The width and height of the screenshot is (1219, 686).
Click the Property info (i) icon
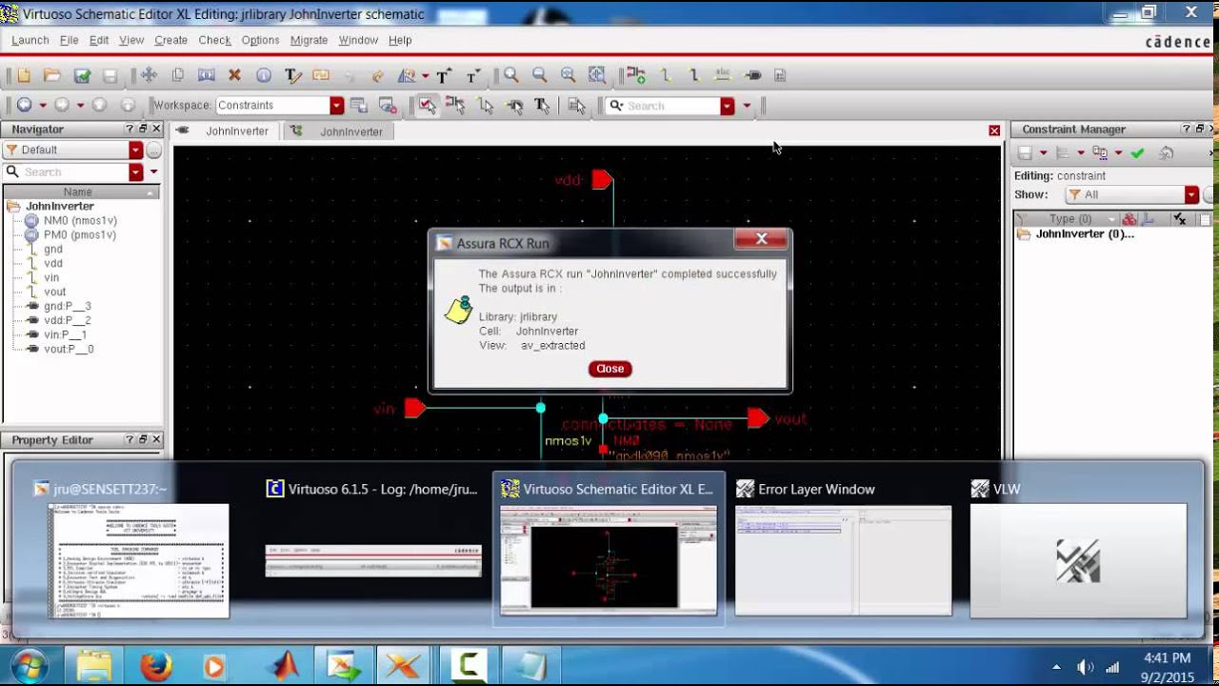[x=264, y=75]
